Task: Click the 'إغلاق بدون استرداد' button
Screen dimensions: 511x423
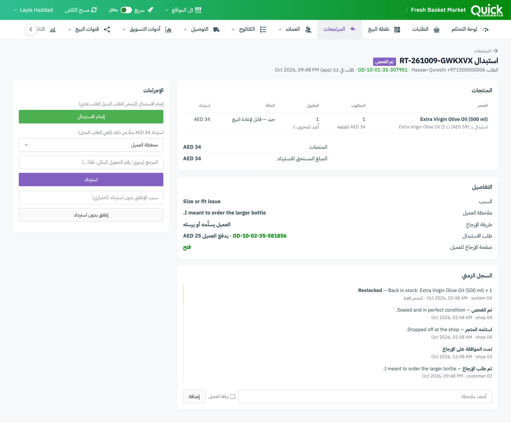Action: (91, 215)
